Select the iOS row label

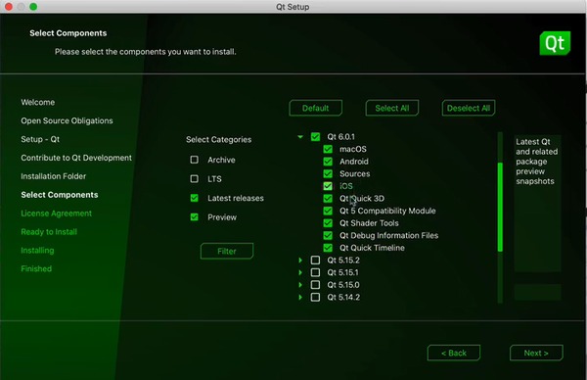click(346, 186)
